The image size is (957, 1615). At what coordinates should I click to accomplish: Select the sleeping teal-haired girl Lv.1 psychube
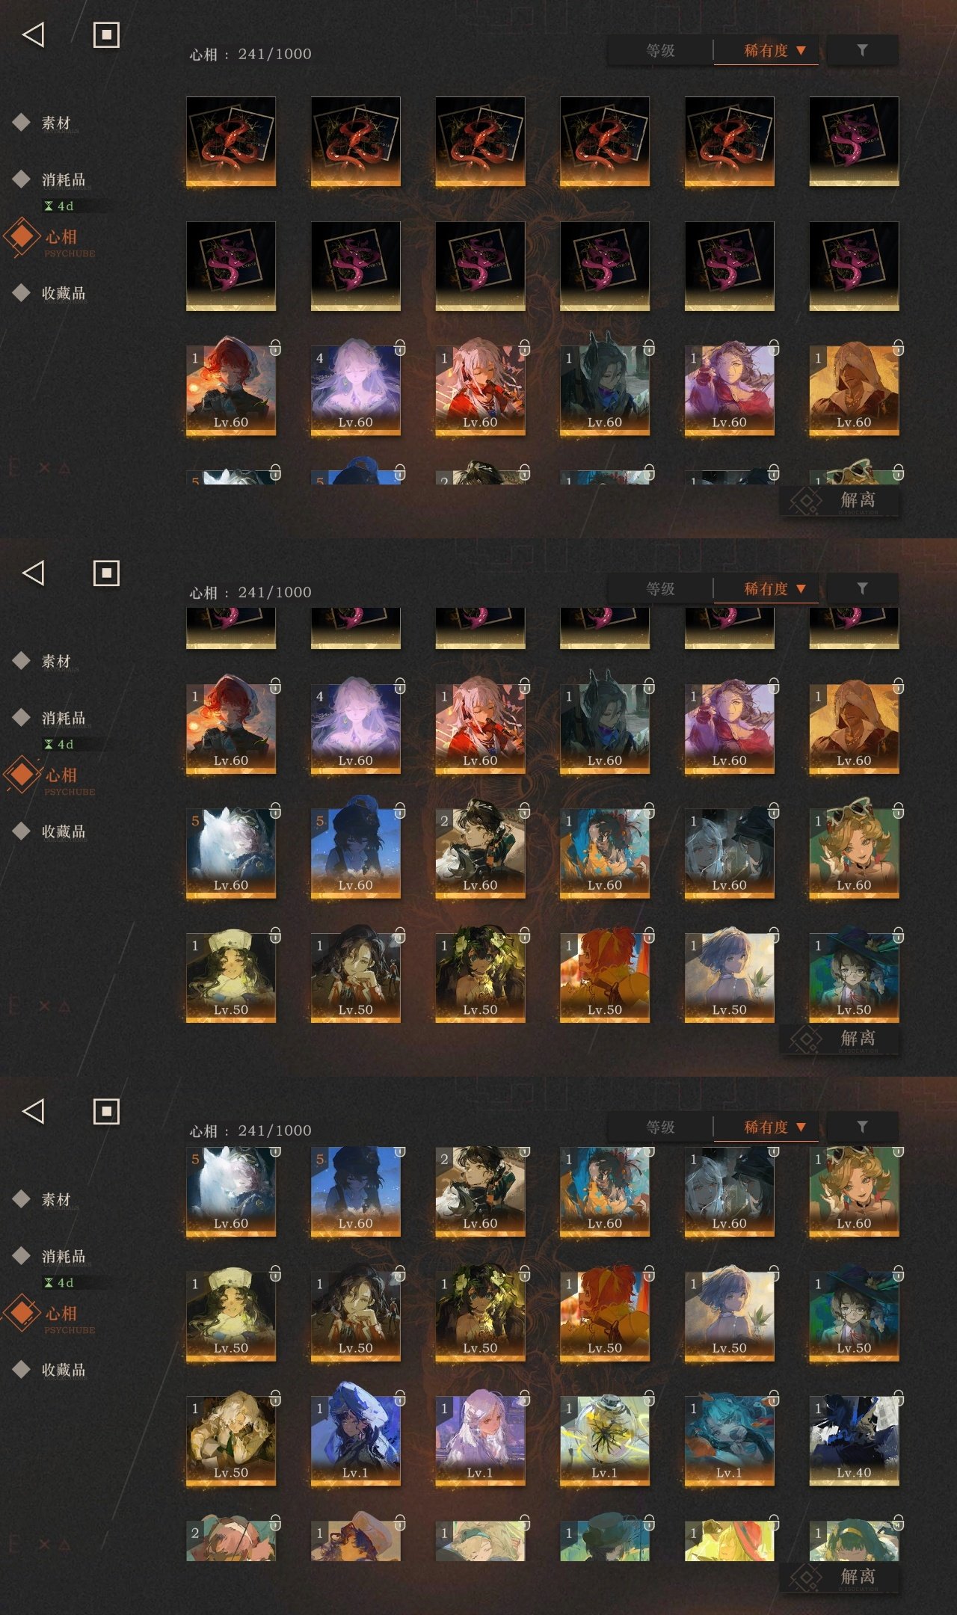(729, 1440)
